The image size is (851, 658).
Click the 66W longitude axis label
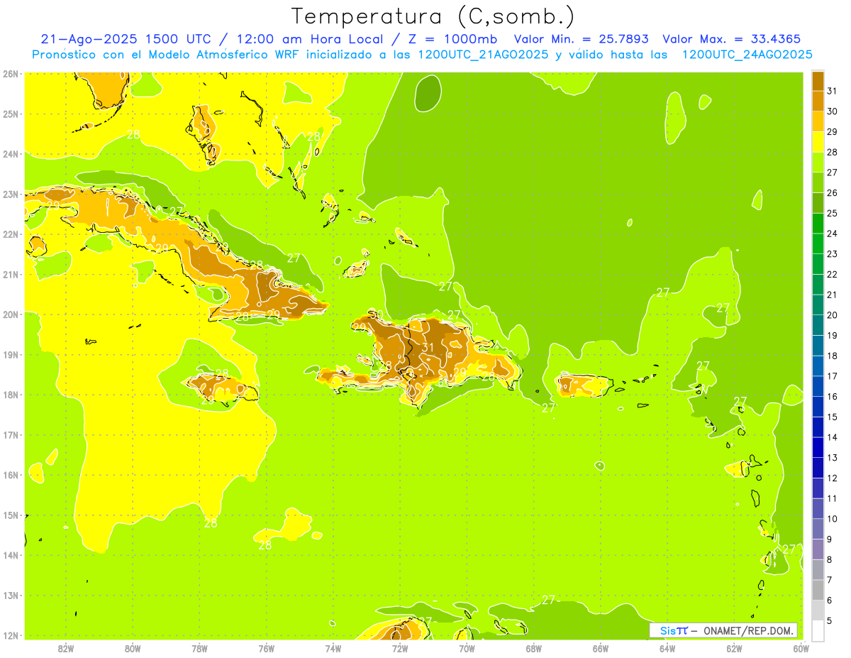[601, 648]
